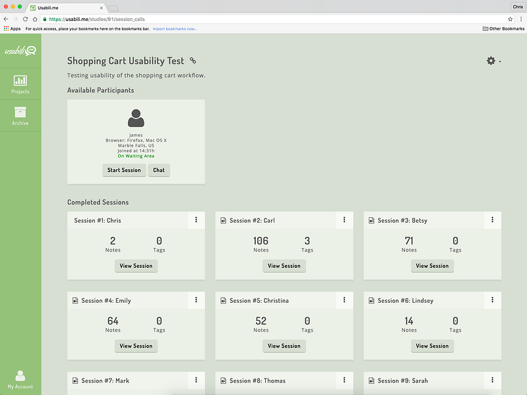The height and width of the screenshot is (395, 527).
Task: Open Apps in bookmarks bar
Action: (12, 29)
